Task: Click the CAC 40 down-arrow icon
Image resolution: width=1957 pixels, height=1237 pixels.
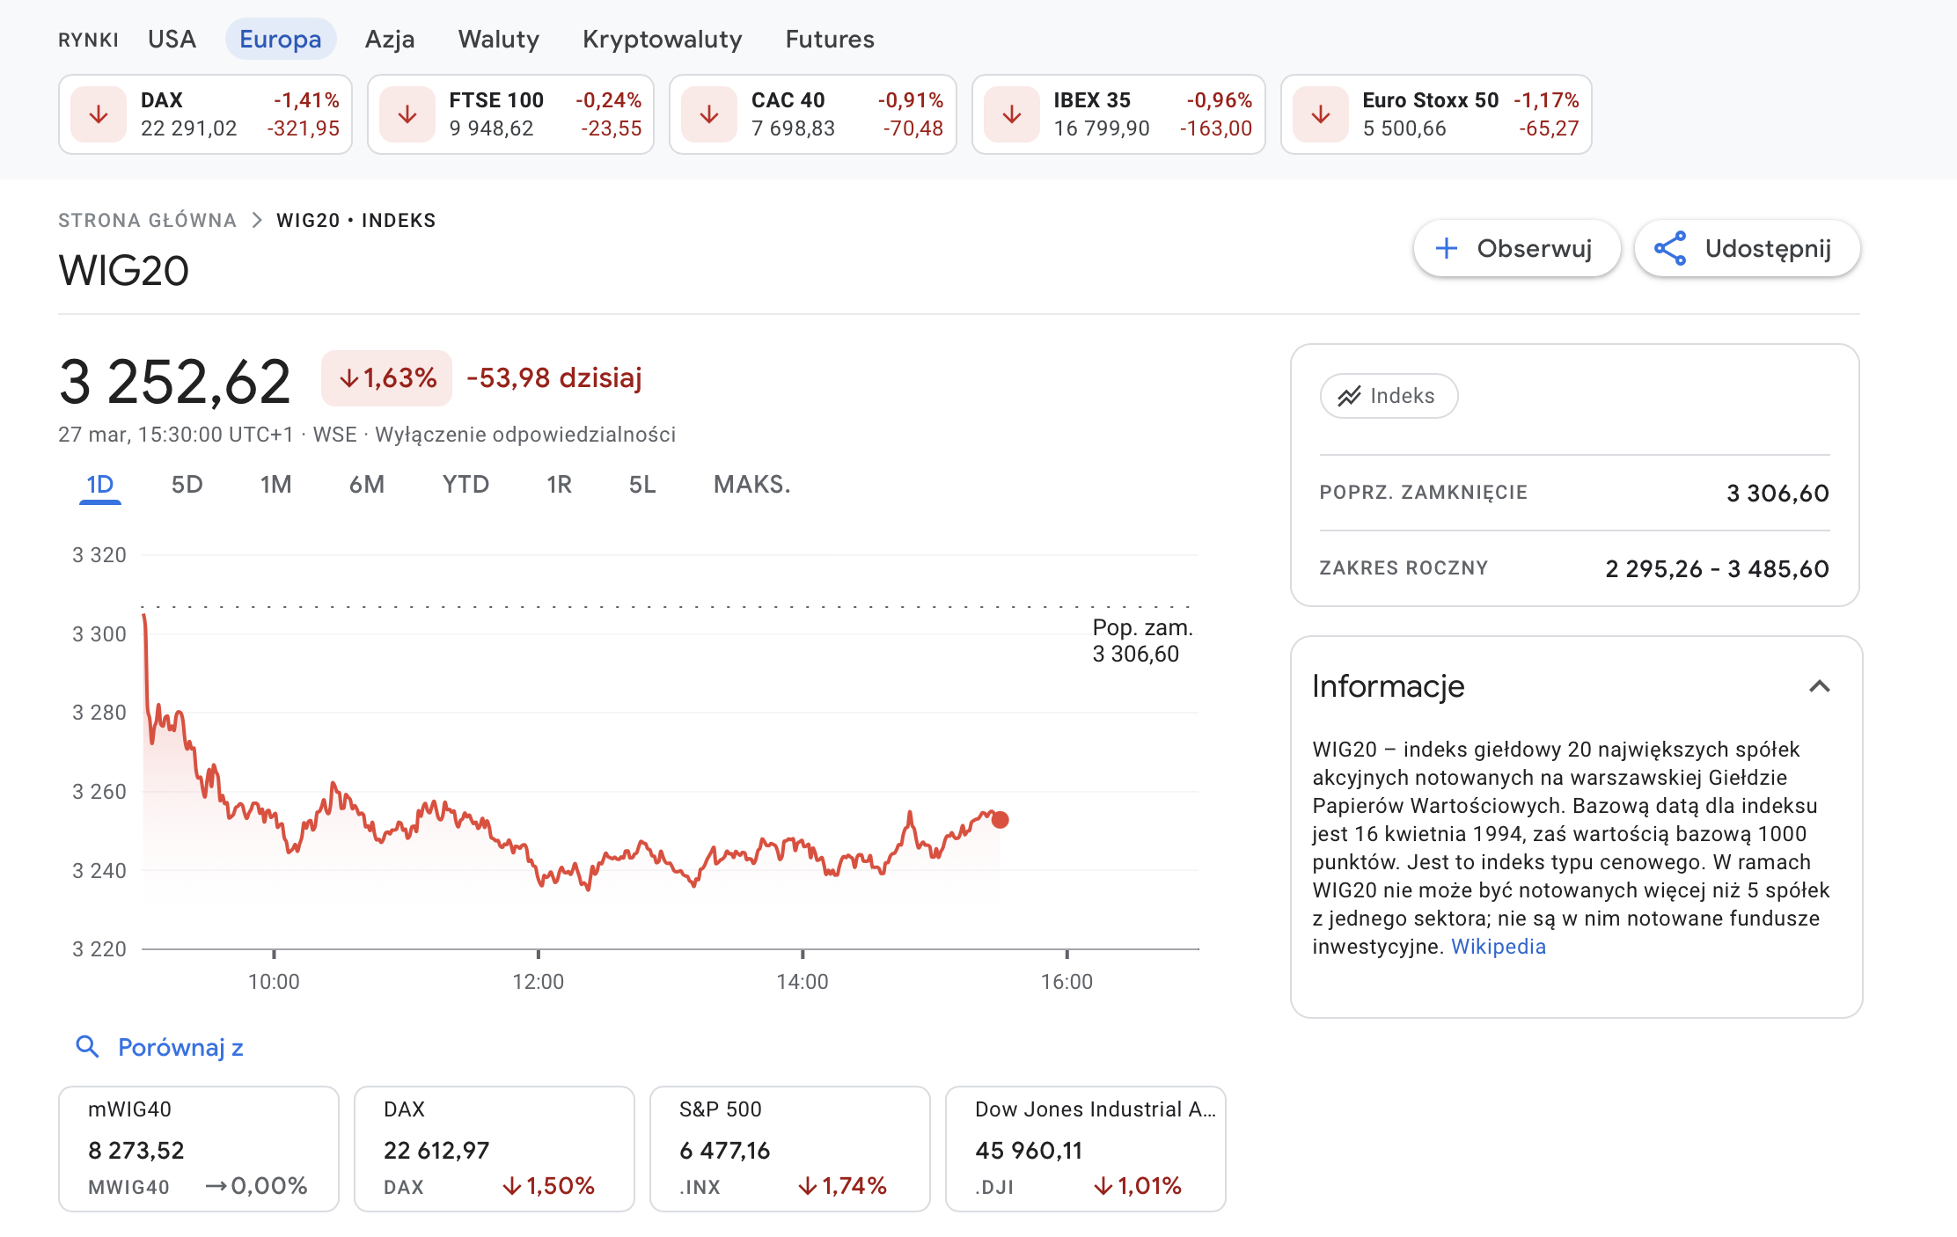Action: click(709, 114)
